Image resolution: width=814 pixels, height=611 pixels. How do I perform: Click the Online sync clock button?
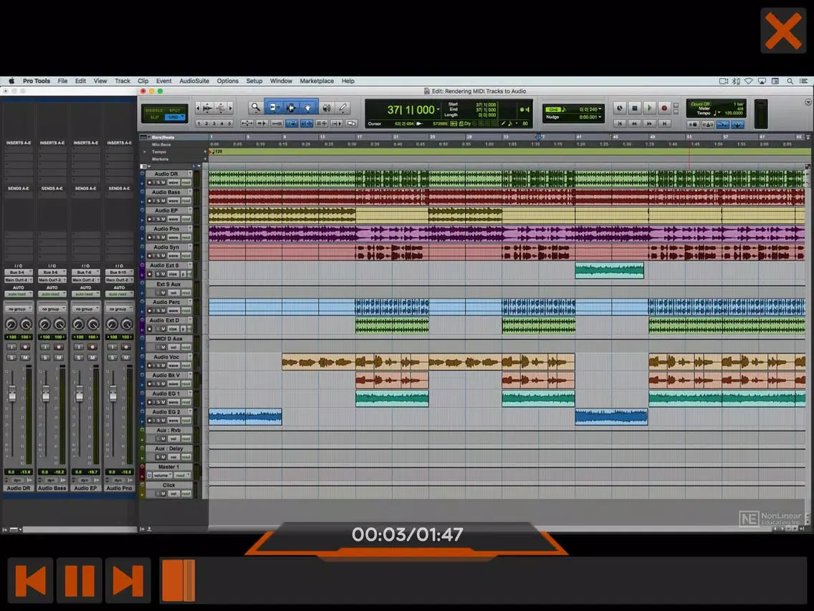coord(619,108)
